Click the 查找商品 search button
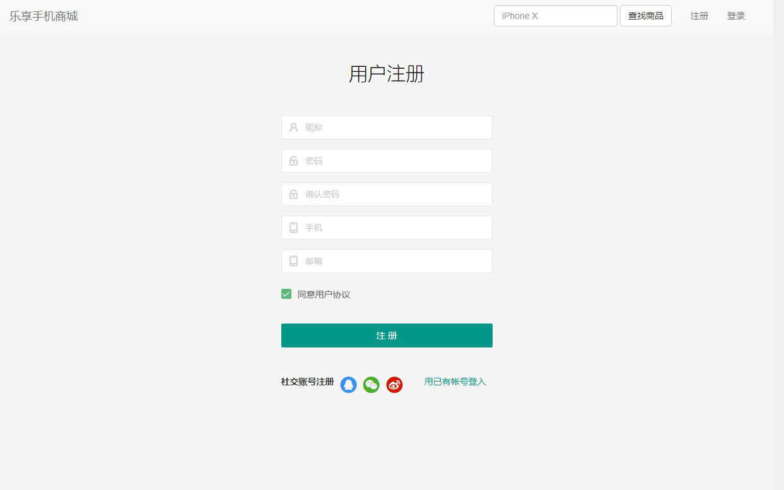 click(646, 16)
